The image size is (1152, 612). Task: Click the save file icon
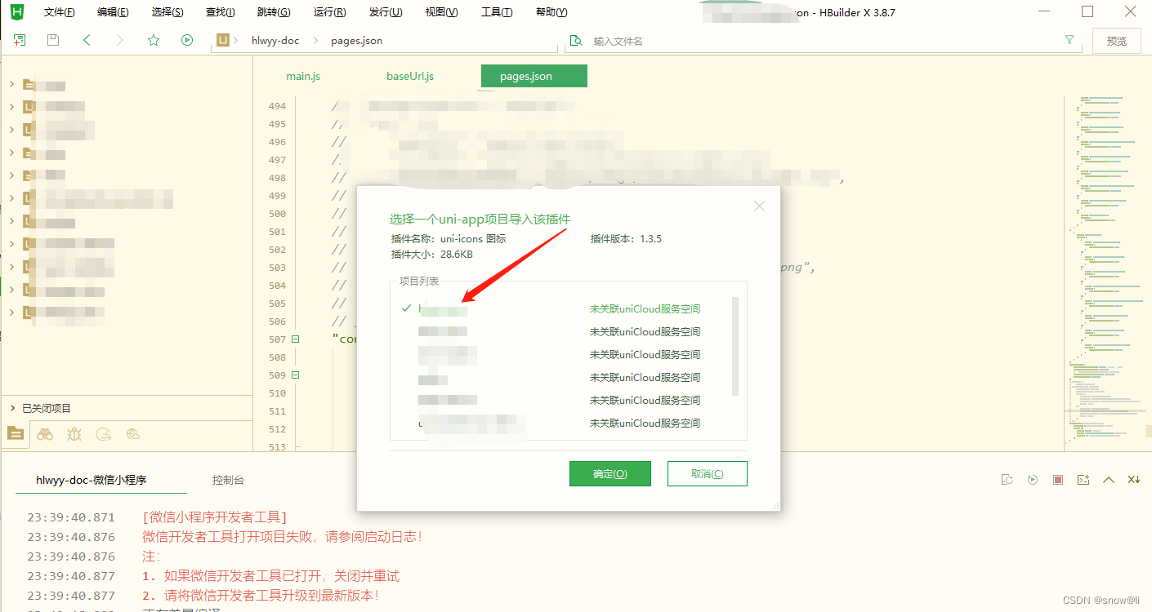(x=52, y=39)
